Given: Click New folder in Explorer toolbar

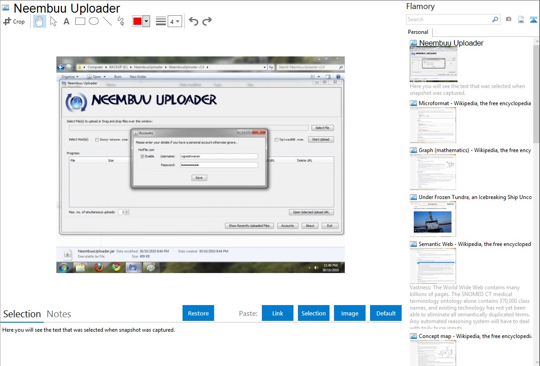Looking at the screenshot, I should (138, 77).
